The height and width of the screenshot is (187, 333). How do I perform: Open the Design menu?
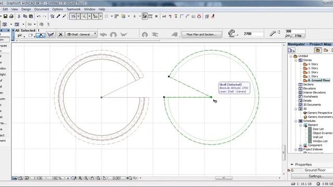point(26,9)
